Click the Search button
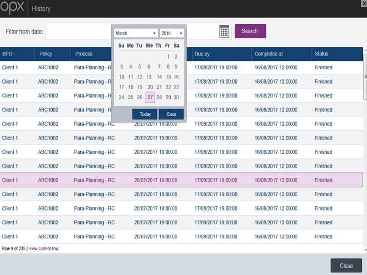 pyautogui.click(x=250, y=31)
